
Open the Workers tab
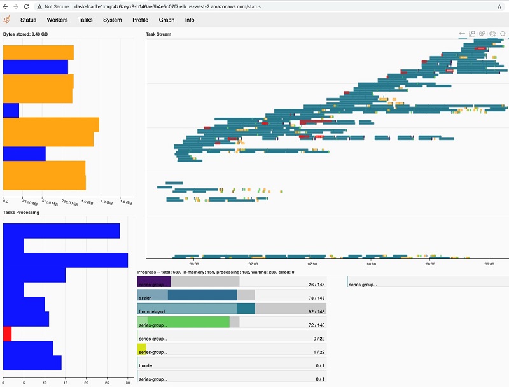57,20
